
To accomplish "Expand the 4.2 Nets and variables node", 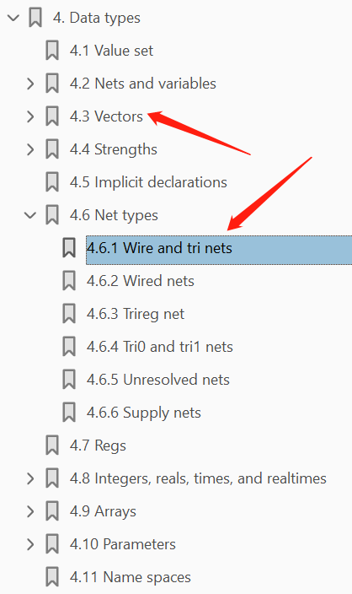I will (x=30, y=84).
